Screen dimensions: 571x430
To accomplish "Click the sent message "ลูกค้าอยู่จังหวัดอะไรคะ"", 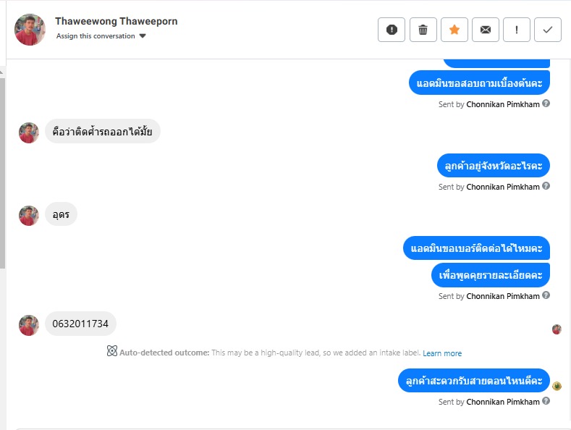I will click(x=494, y=166).
